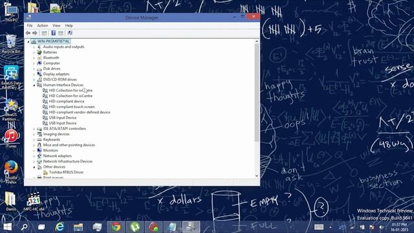
Task: Select the Network adapters label
Action: (x=58, y=156)
